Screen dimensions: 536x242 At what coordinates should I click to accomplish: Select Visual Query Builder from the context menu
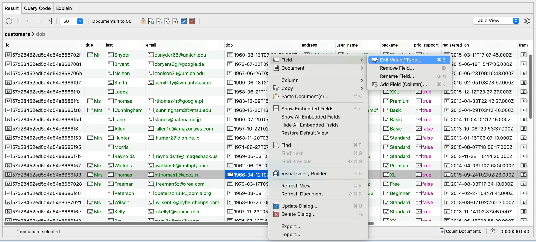coord(304,173)
